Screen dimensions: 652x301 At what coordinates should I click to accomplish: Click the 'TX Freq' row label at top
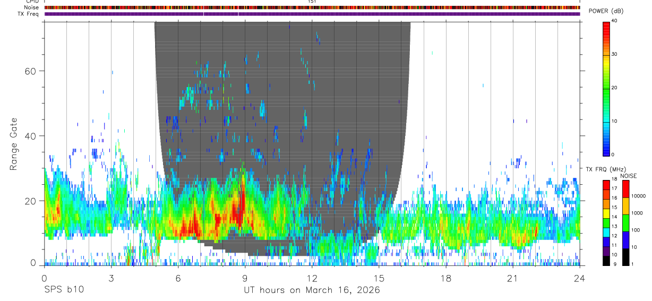(x=28, y=14)
